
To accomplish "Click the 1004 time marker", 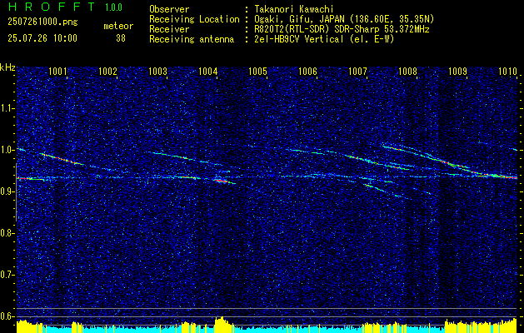I will 208,71.
